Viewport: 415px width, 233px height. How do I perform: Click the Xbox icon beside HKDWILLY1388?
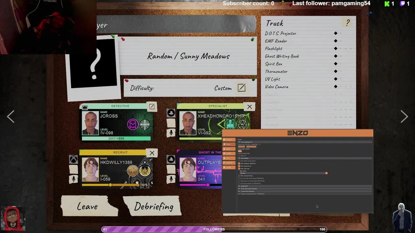click(74, 159)
